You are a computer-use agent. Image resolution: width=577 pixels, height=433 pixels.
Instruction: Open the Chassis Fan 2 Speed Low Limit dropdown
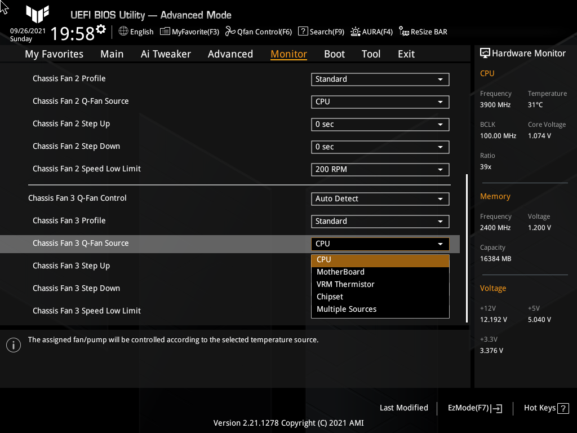(380, 169)
